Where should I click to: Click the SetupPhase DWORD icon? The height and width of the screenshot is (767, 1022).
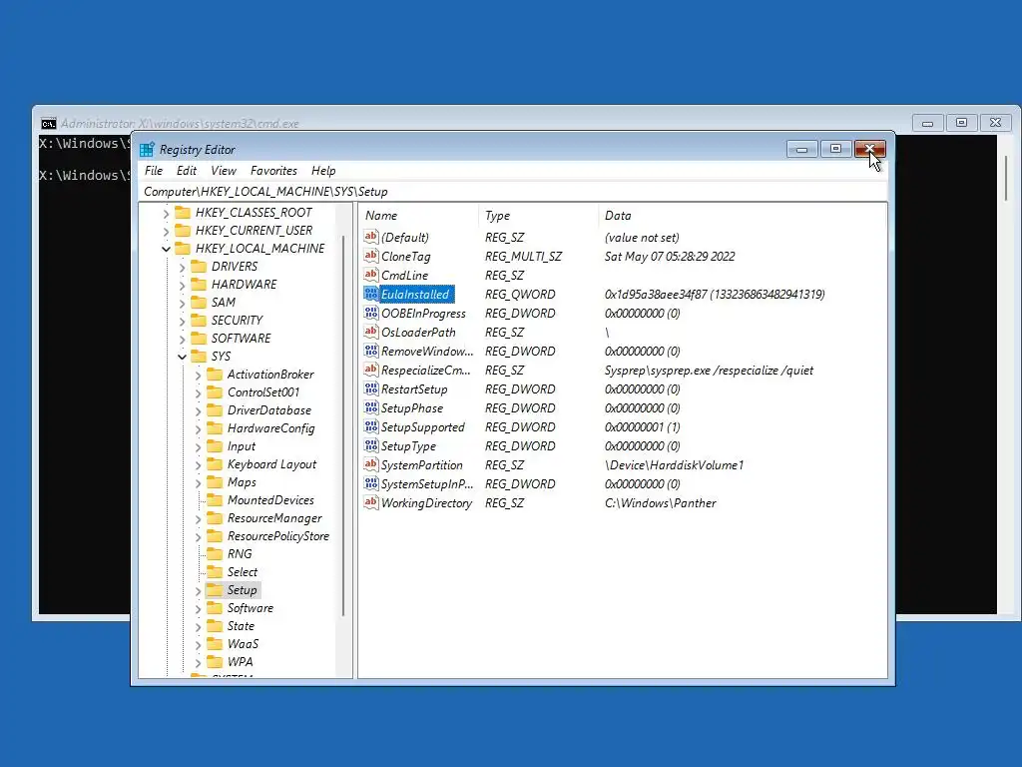[371, 408]
